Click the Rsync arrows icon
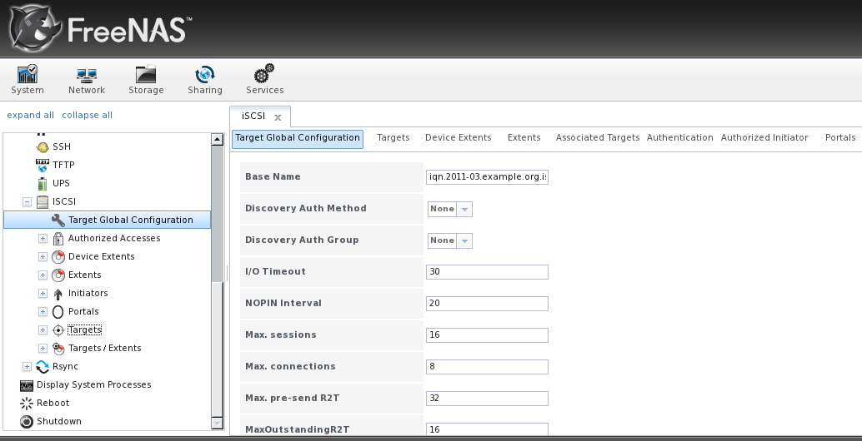 tap(43, 366)
